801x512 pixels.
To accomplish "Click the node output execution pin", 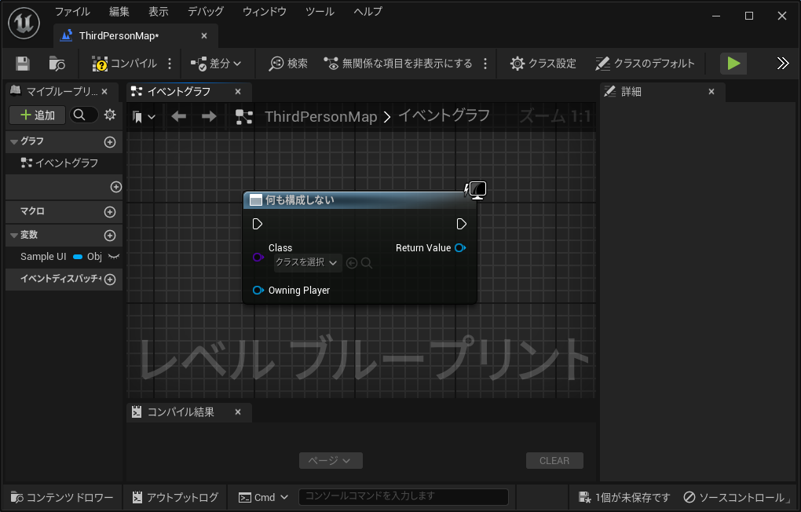I will click(x=461, y=224).
